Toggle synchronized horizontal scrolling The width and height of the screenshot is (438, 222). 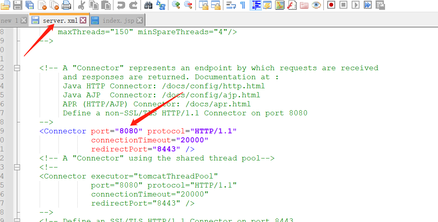tap(215, 5)
